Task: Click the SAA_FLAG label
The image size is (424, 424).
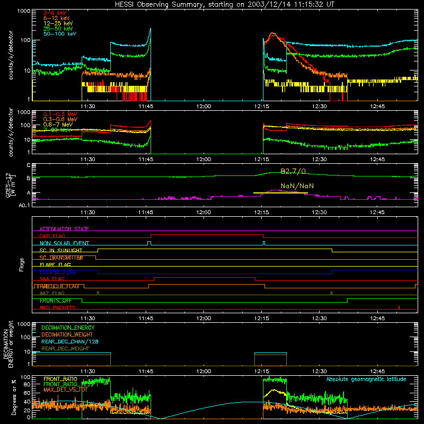Action: (52, 279)
